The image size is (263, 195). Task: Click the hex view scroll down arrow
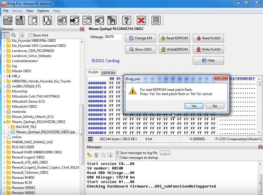pyautogui.click(x=259, y=133)
